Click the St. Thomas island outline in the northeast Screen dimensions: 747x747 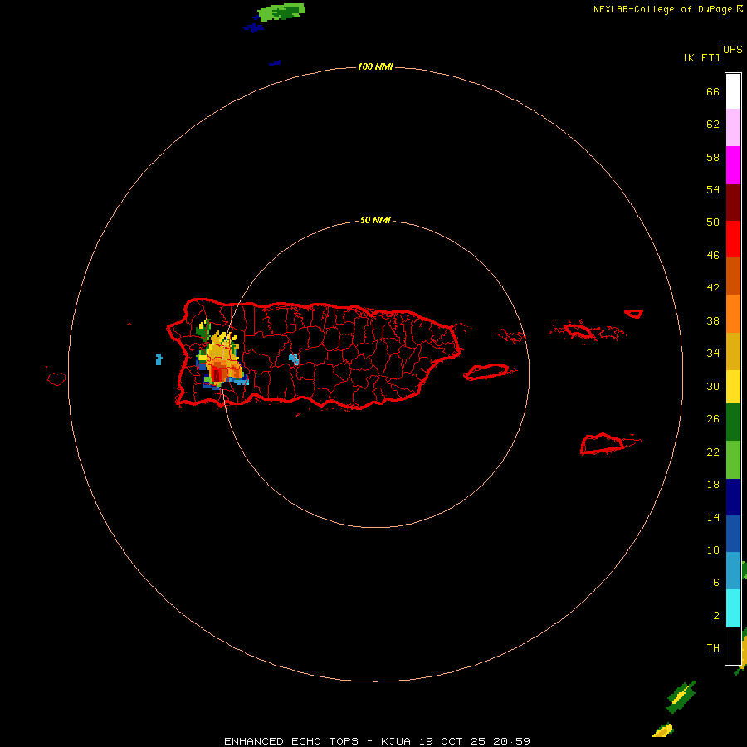pyautogui.click(x=579, y=330)
